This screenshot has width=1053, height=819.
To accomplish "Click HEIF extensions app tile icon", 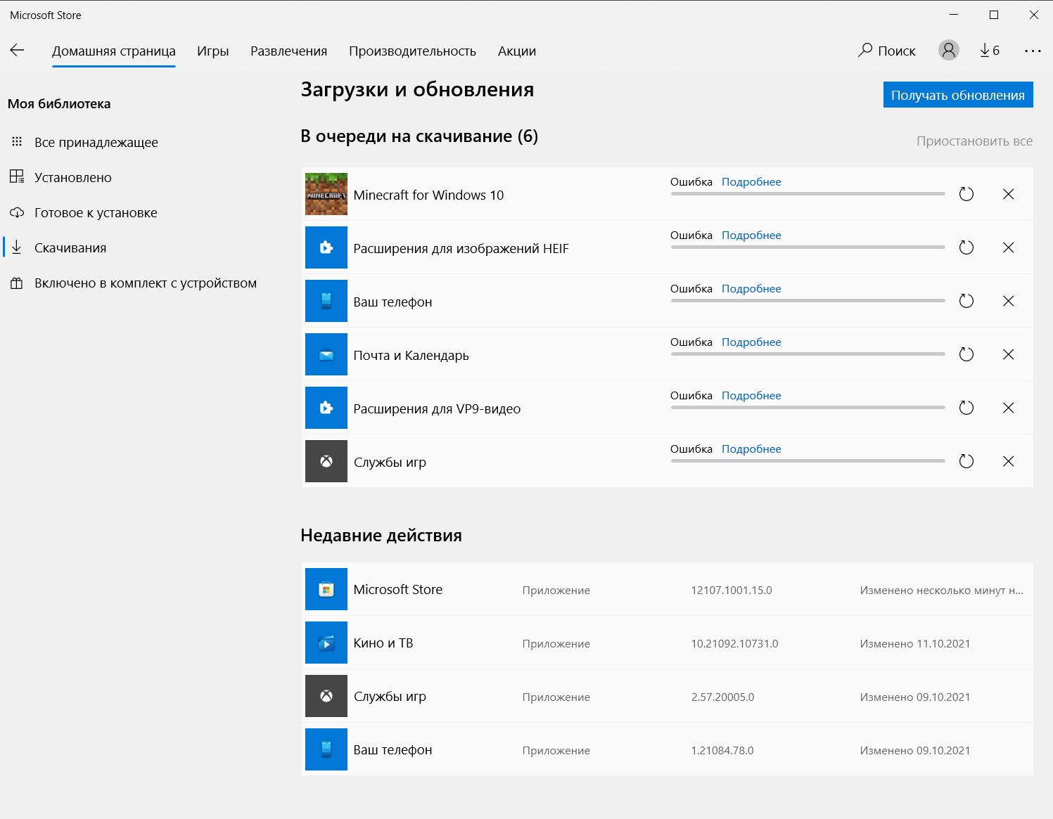I will tap(326, 247).
